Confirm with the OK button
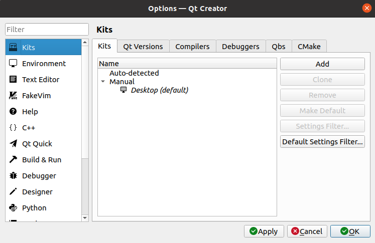The height and width of the screenshot is (243, 375). pyautogui.click(x=350, y=231)
